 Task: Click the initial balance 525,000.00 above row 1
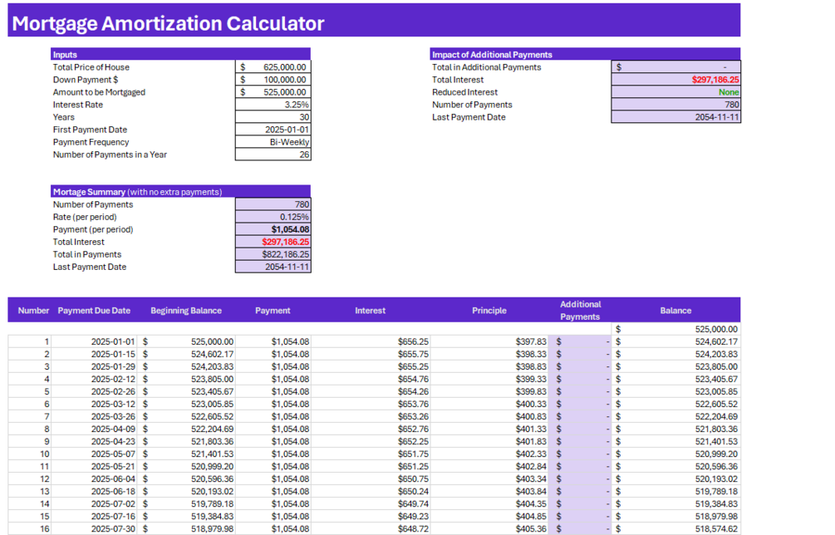pyautogui.click(x=676, y=329)
